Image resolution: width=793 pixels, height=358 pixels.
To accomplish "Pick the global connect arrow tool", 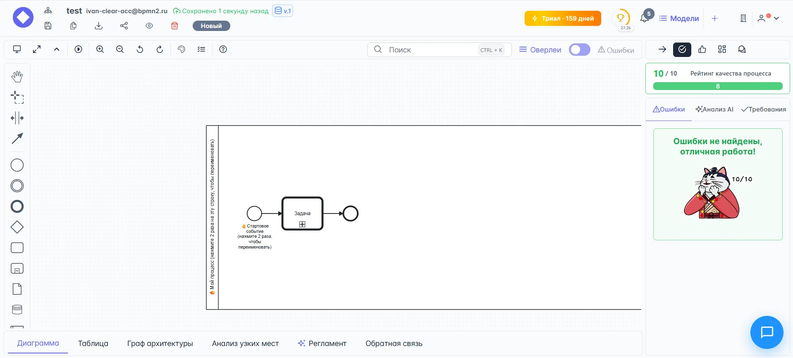I will point(17,138).
